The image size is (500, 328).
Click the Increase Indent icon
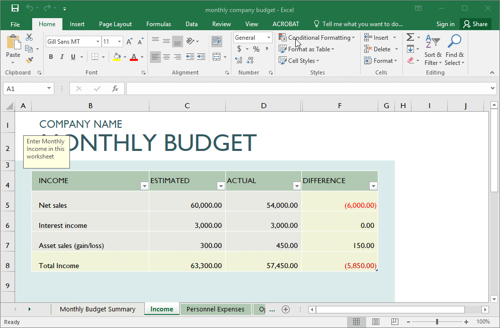(x=201, y=57)
